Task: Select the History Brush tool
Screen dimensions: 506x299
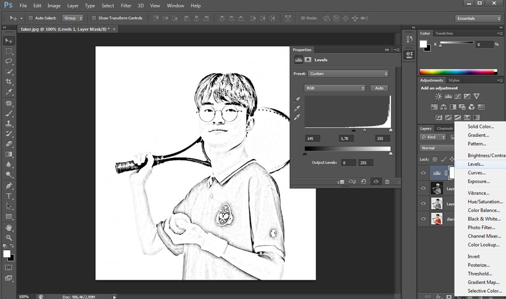Action: [x=8, y=134]
